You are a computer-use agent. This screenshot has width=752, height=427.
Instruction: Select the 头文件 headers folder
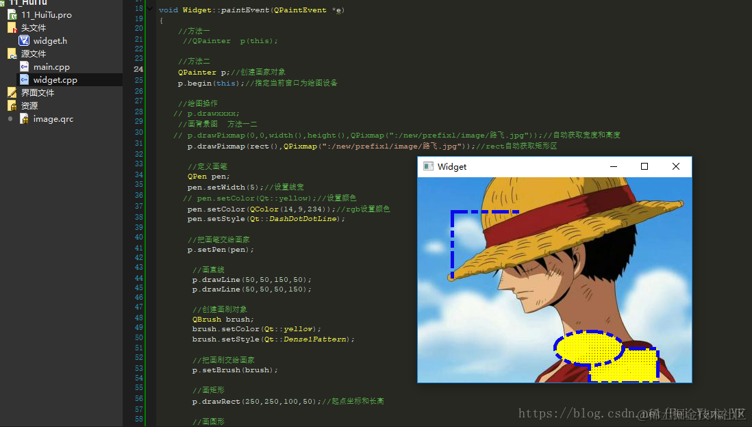pos(33,28)
